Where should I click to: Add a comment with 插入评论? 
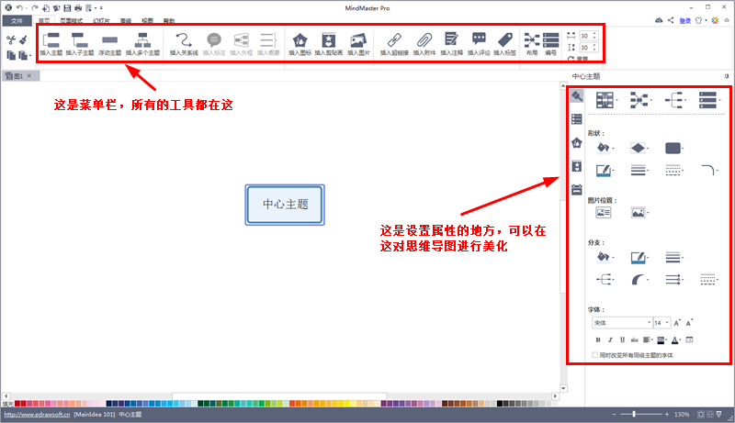[479, 44]
